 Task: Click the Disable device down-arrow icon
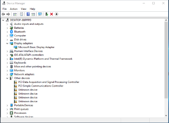(56, 14)
